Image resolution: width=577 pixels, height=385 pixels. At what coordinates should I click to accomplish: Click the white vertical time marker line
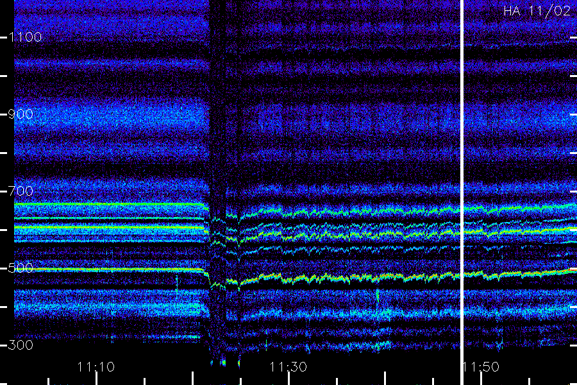click(x=462, y=193)
